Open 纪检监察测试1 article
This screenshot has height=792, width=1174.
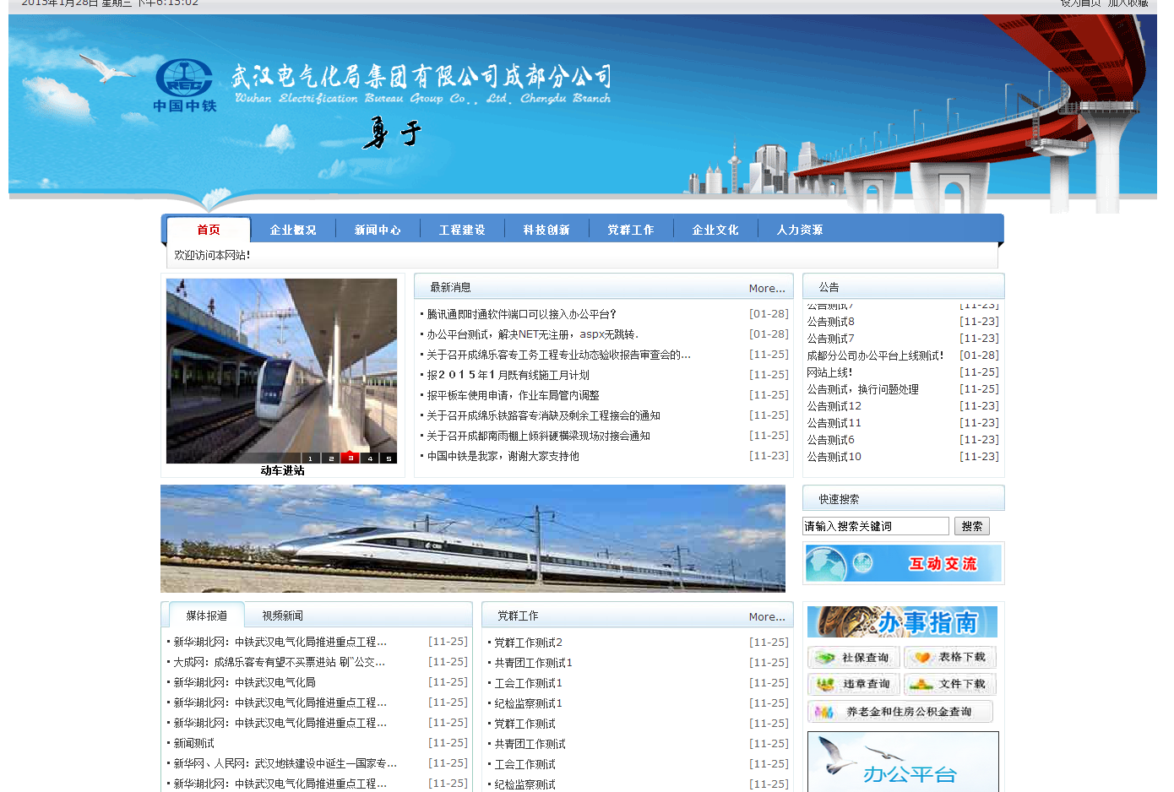point(528,703)
